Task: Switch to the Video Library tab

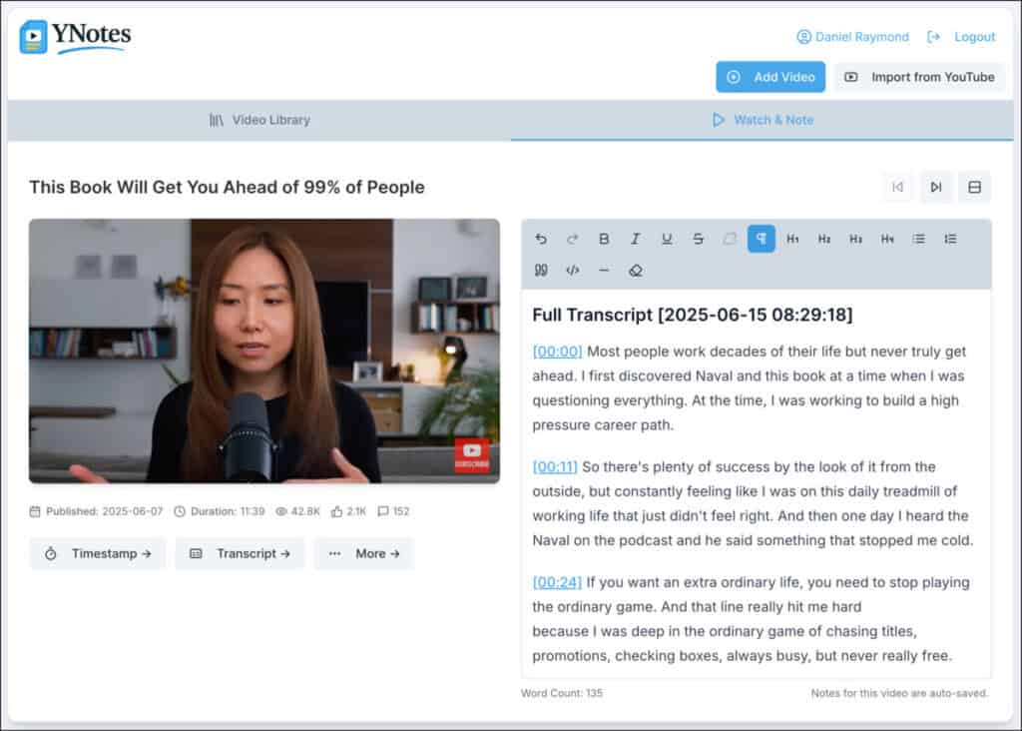Action: click(x=259, y=120)
